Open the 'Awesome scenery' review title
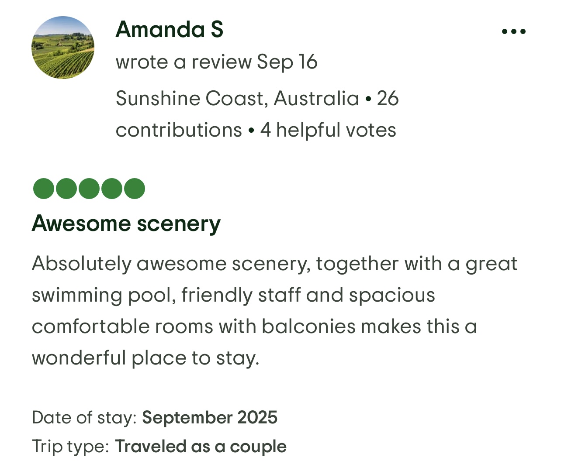The width and height of the screenshot is (561, 471). coord(126,223)
